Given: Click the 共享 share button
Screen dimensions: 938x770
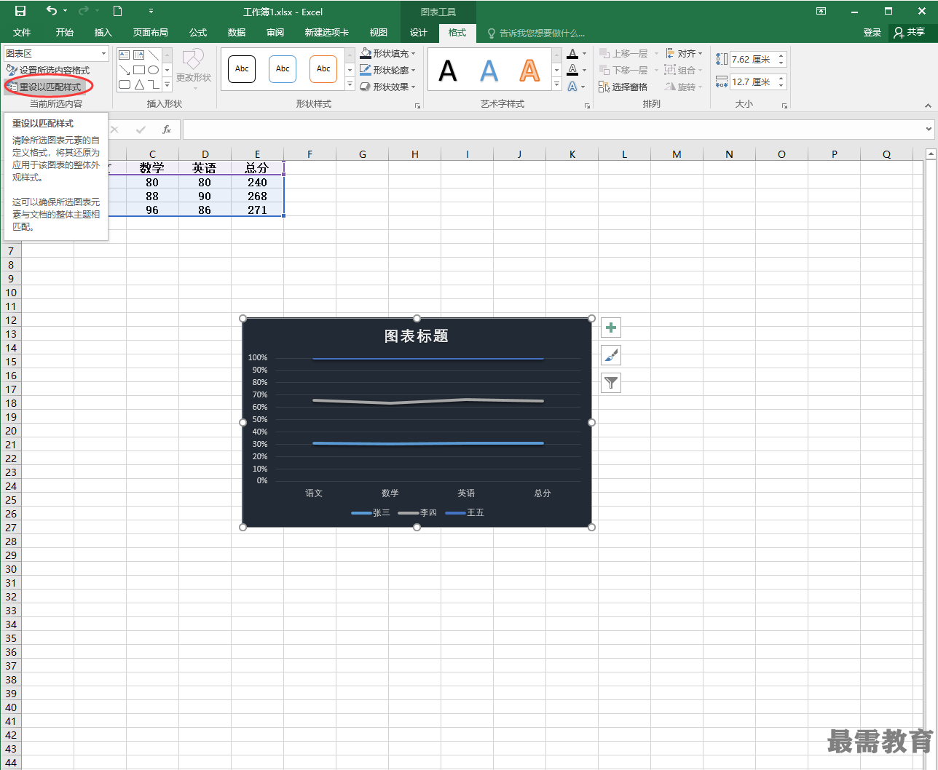Looking at the screenshot, I should pos(910,33).
